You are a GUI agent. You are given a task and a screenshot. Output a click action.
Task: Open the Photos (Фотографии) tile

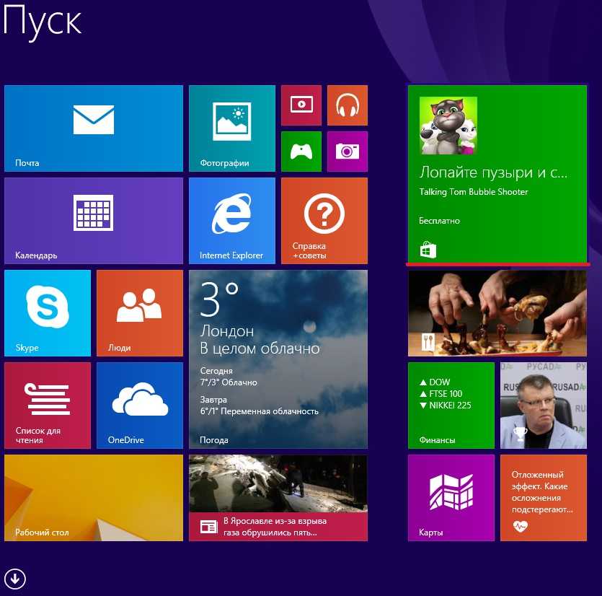coord(231,128)
